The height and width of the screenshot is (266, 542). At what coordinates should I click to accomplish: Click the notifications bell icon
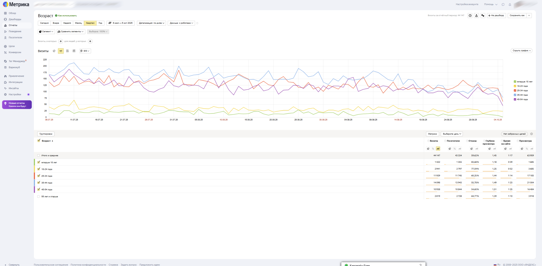tap(510, 5)
